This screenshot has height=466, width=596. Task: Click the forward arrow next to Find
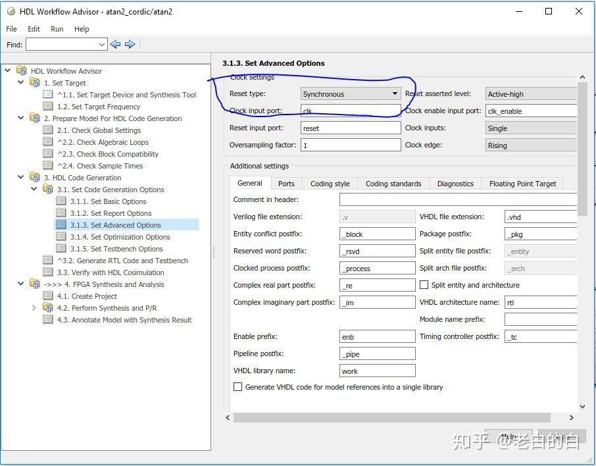[x=130, y=44]
